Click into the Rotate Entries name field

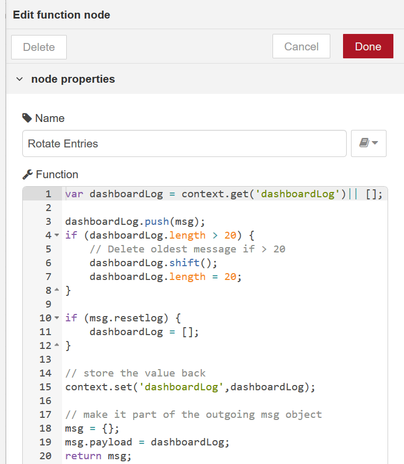tap(185, 144)
